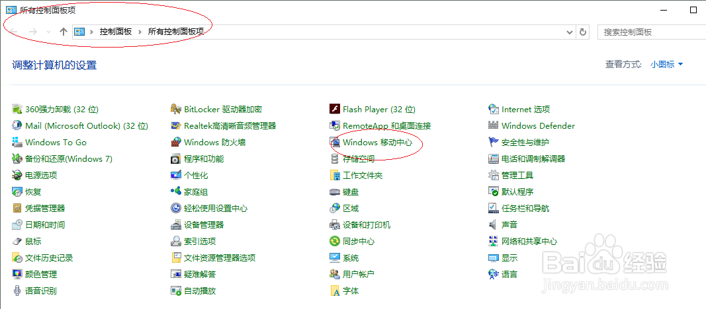Screen dimensions: 706x309
Task: Open 任务栏和导航 link
Action: tap(525, 209)
